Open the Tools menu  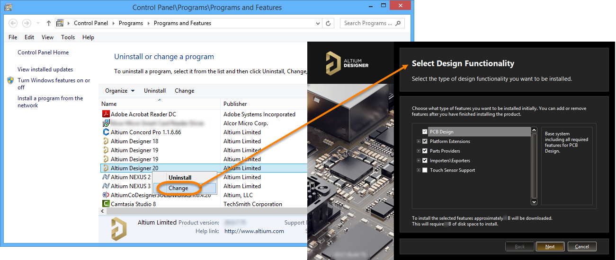point(68,37)
